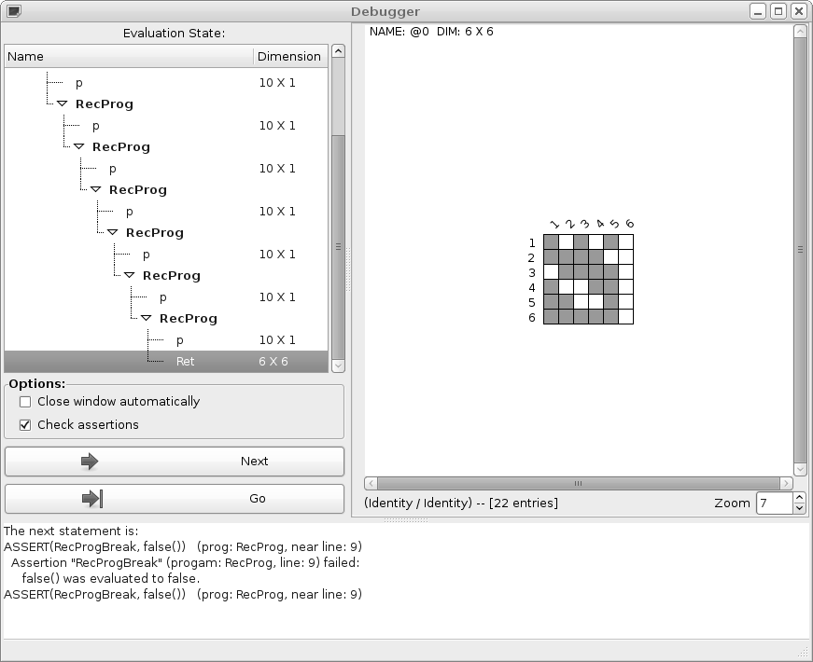This screenshot has height=662, width=813.
Task: Click the Next button
Action: (175, 461)
